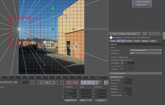Image resolution: width=165 pixels, height=105 pixels.
Task: Toggle the scale keyframe icon
Action: (x=87, y=82)
